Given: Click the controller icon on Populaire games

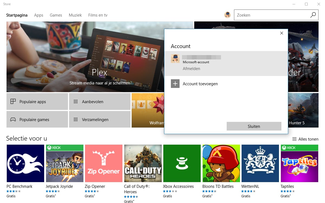Looking at the screenshot, I should 13,119.
